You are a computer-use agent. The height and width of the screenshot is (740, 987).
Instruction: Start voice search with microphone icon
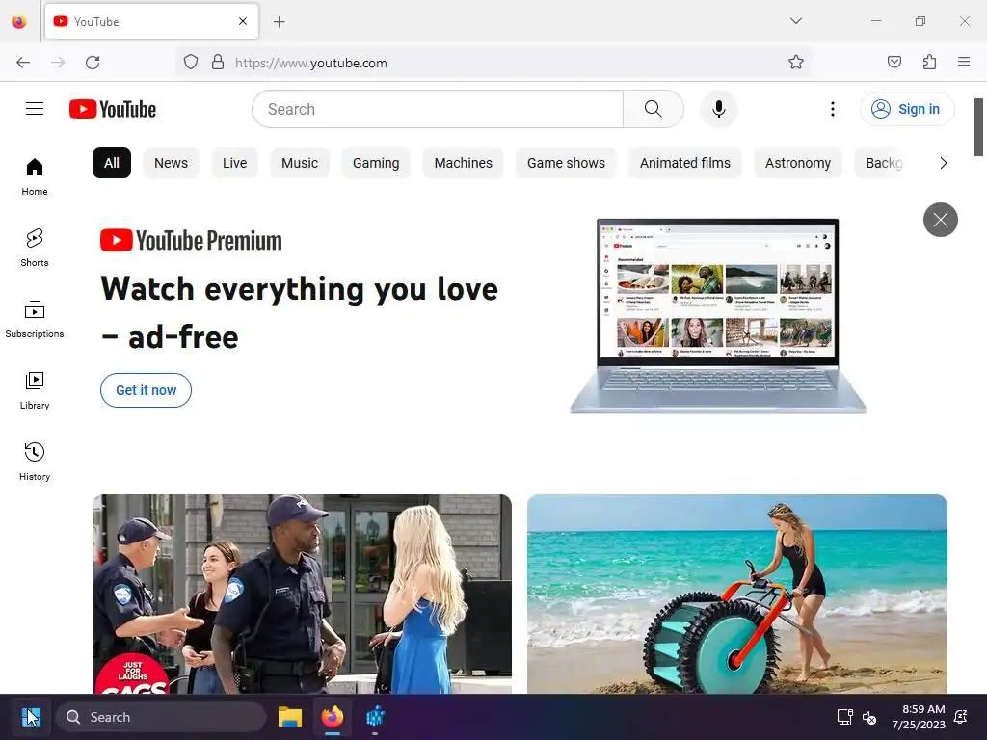click(718, 109)
